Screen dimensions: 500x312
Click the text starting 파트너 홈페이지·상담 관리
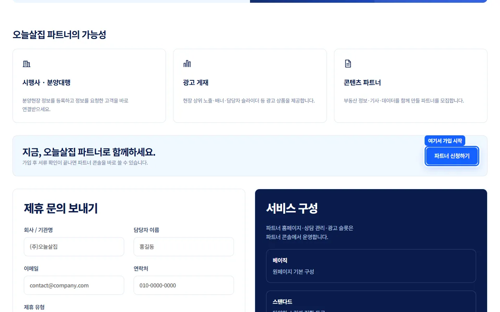pyautogui.click(x=309, y=232)
